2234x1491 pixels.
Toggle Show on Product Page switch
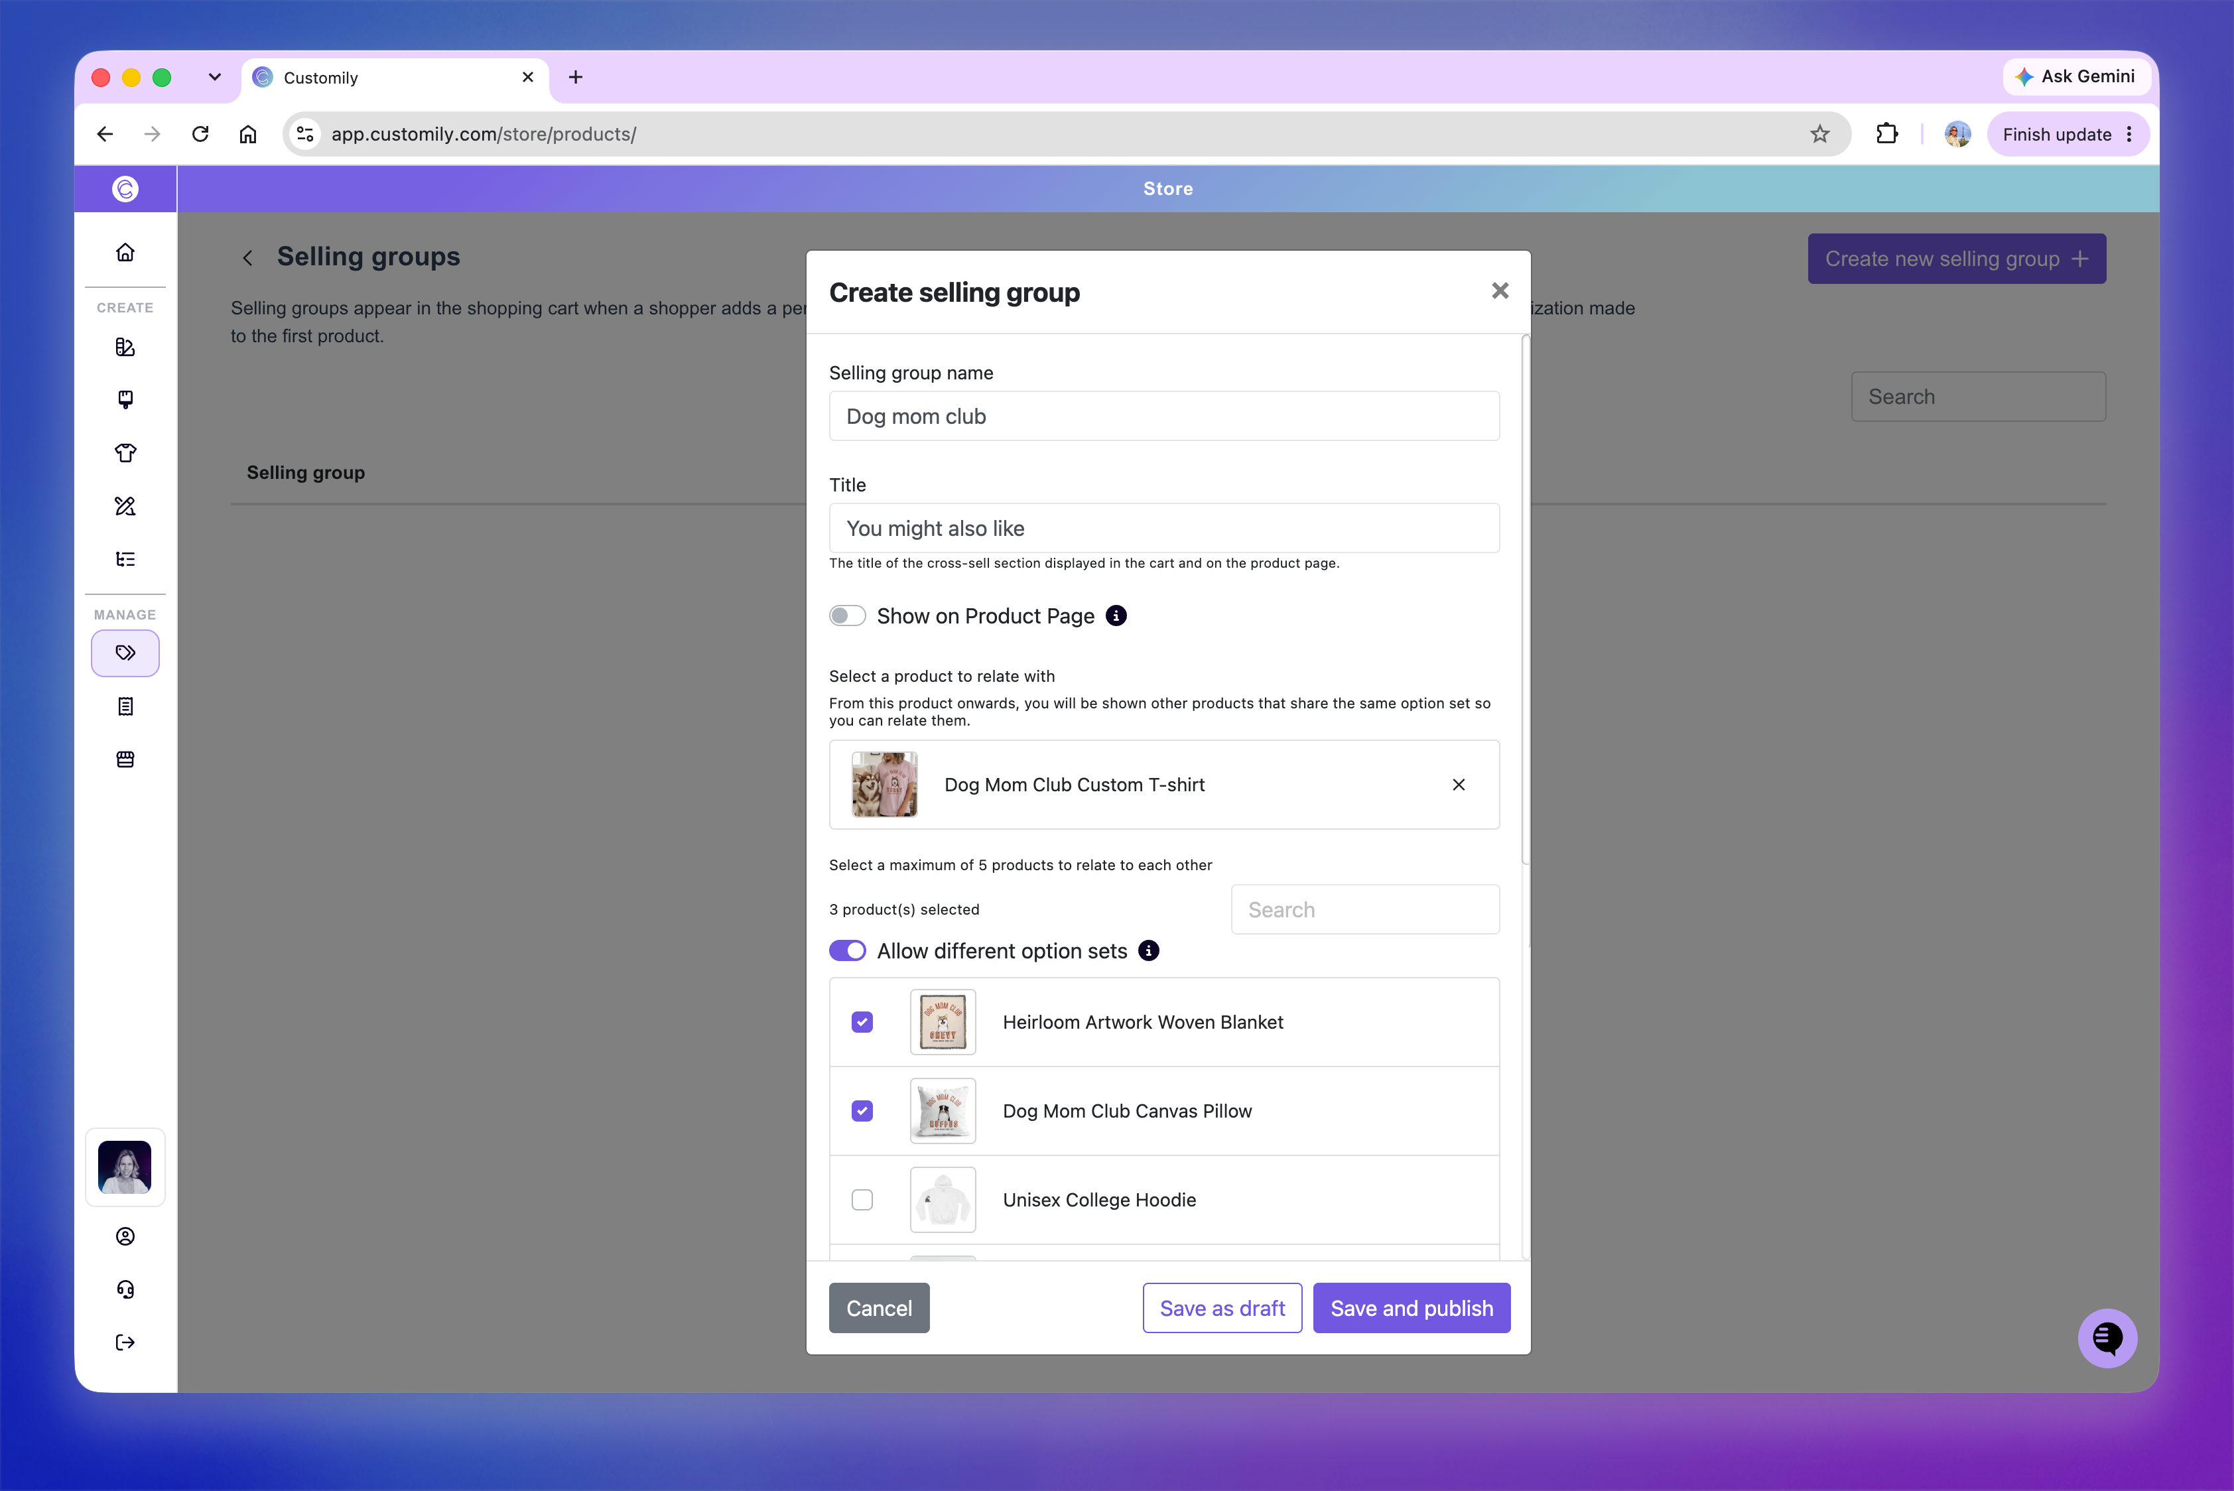click(848, 616)
